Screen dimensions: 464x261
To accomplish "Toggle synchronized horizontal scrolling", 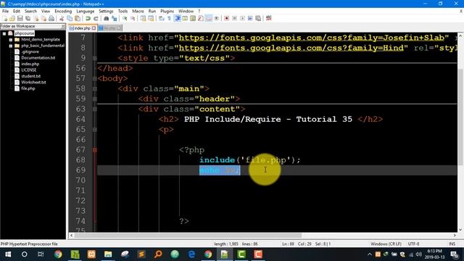I will click(151, 18).
